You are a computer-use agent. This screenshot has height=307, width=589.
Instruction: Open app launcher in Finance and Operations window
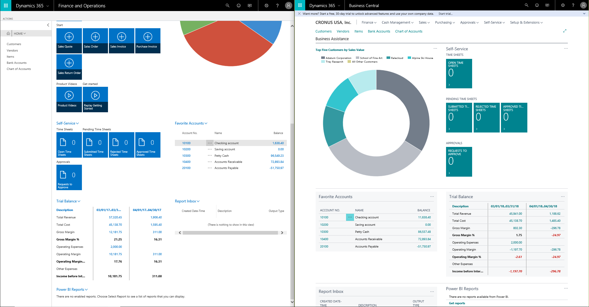tap(6, 6)
